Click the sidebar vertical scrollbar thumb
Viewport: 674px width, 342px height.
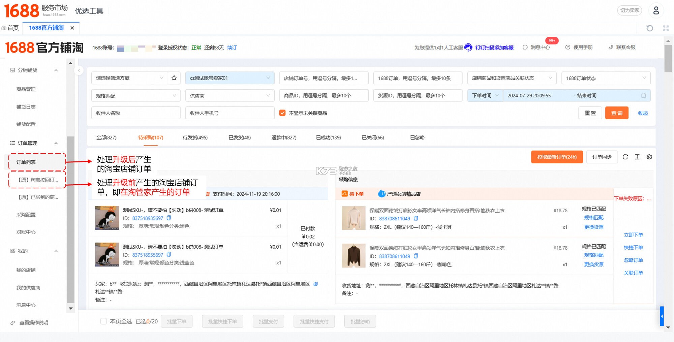(70, 219)
